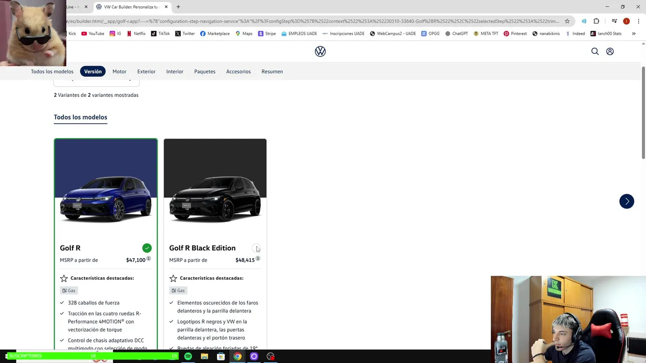Click the Golf R Black Edition title
The width and height of the screenshot is (646, 363).
pyautogui.click(x=202, y=248)
